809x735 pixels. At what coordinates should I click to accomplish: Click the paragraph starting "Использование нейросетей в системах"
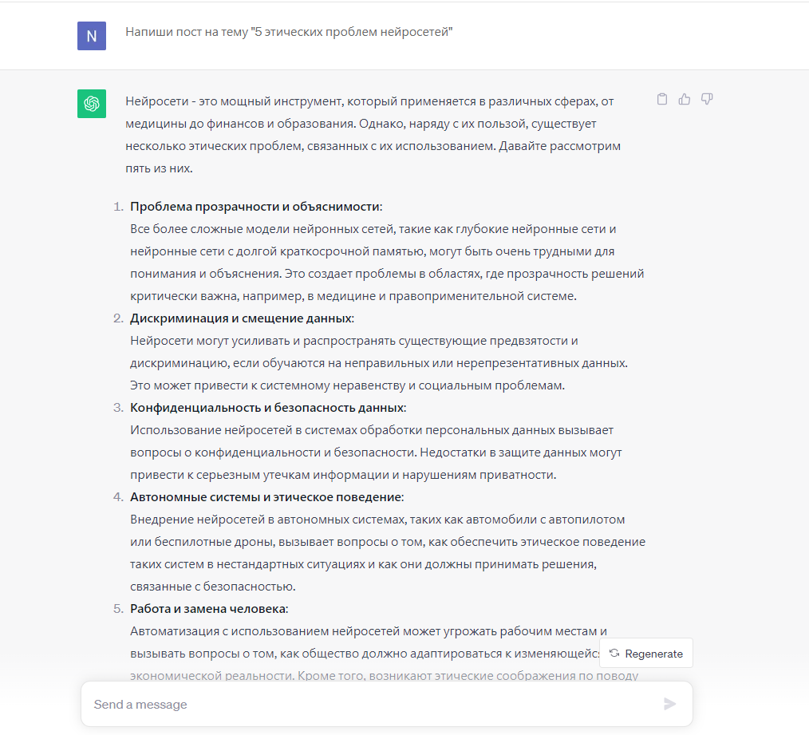pyautogui.click(x=375, y=452)
